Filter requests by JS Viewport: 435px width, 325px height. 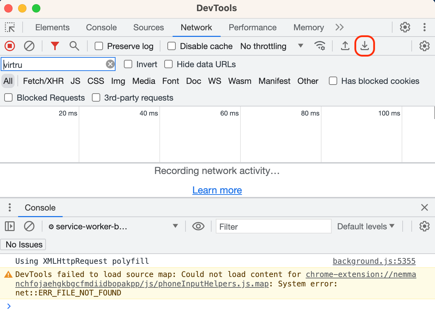pos(75,81)
